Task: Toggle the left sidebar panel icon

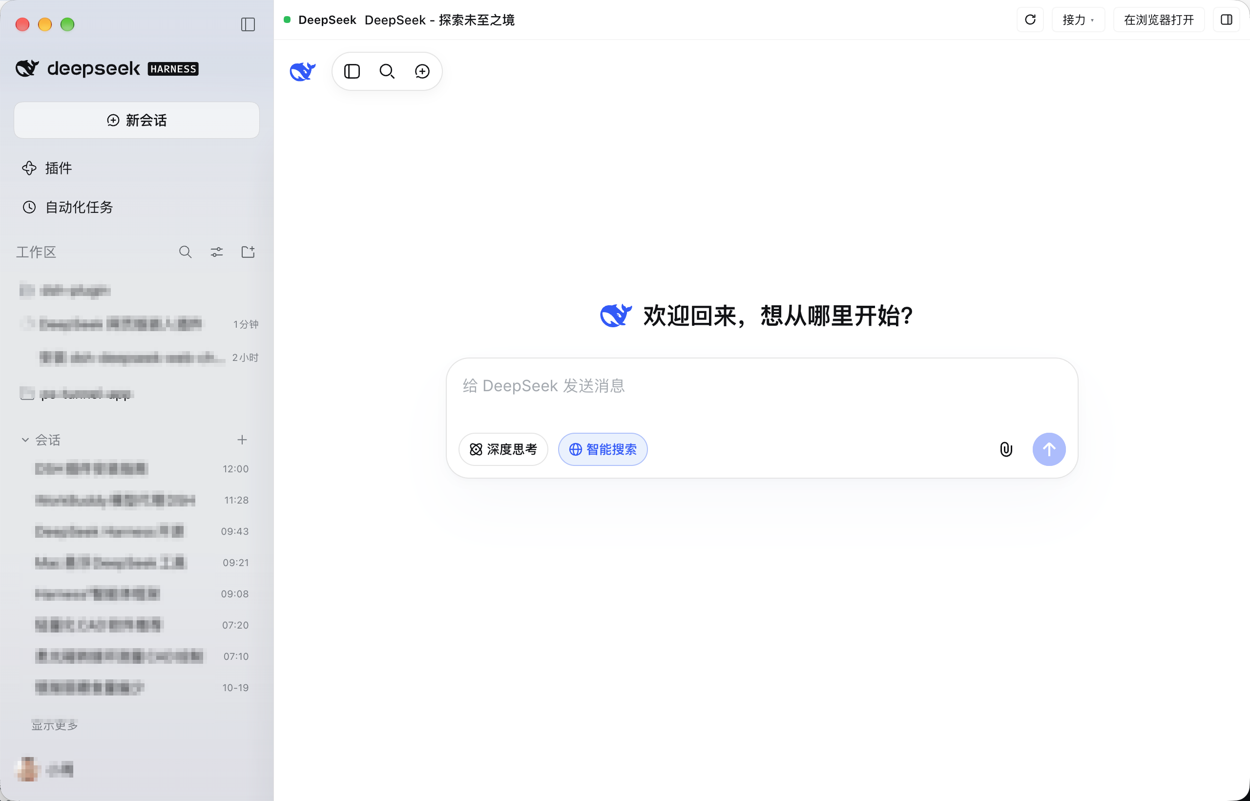Action: click(x=248, y=24)
